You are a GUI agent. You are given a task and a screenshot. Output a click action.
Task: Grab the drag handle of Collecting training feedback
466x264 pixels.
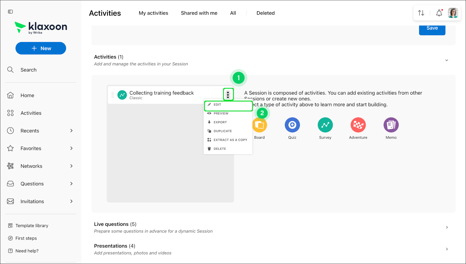(112, 95)
